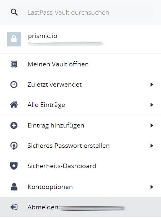
Task: Click the vault safe icon
Action: [14, 64]
